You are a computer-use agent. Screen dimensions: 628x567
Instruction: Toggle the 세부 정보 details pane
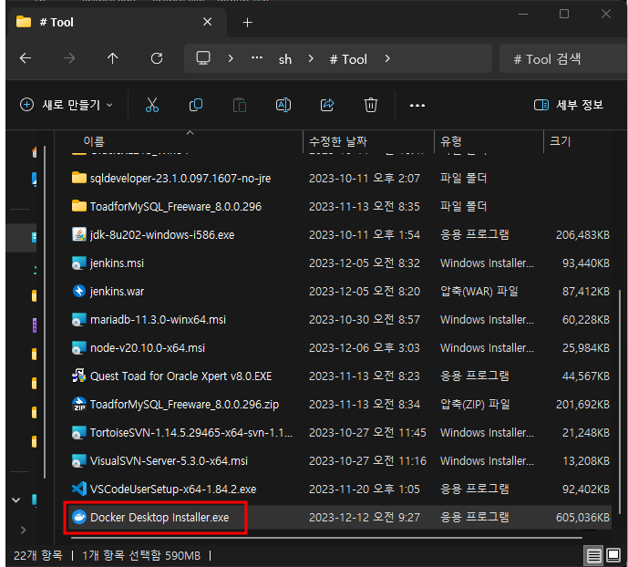click(x=569, y=105)
